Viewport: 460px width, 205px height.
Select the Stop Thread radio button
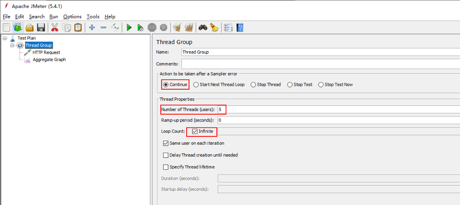pyautogui.click(x=253, y=85)
